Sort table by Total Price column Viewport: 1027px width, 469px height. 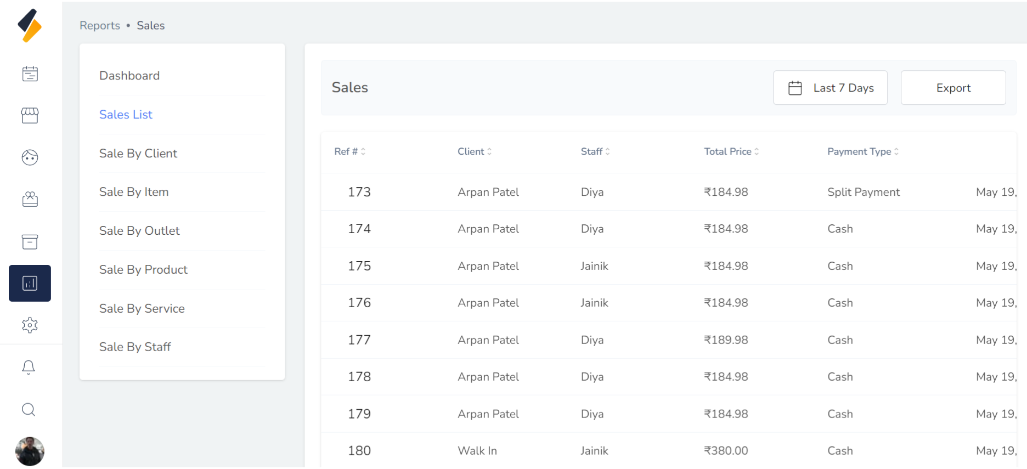[x=731, y=151]
